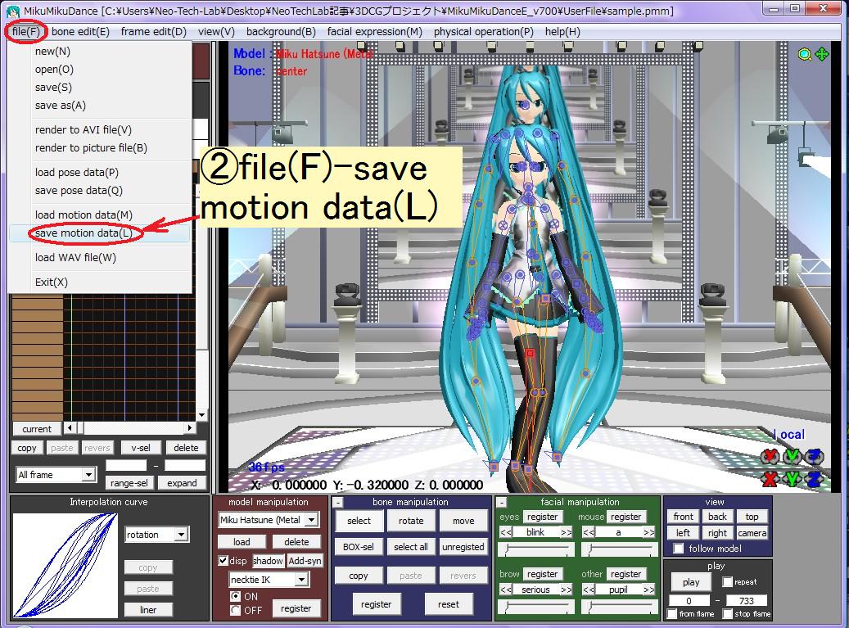Click the play button
Screen dimensions: 849x628
[690, 582]
